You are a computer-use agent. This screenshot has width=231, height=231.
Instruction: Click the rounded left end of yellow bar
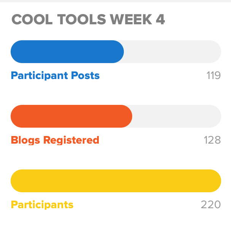[16, 181]
